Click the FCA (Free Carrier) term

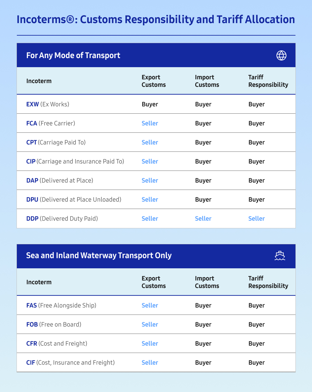pyautogui.click(x=51, y=123)
